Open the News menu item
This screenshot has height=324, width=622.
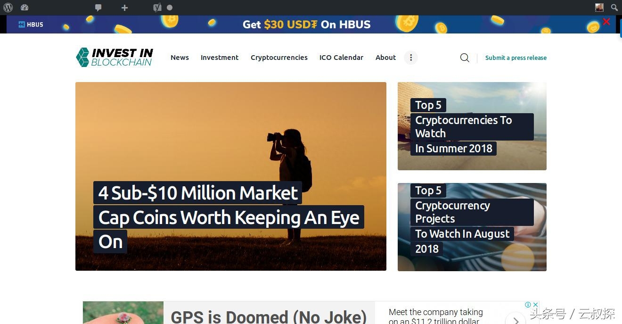pos(180,58)
